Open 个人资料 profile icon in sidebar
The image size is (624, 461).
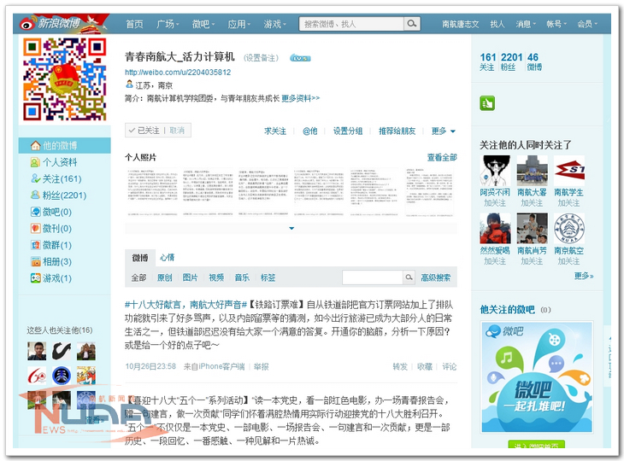(x=35, y=162)
